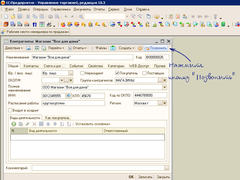Expand the Создать dropdown
The width and height of the screenshot is (240, 180).
[x=126, y=48]
